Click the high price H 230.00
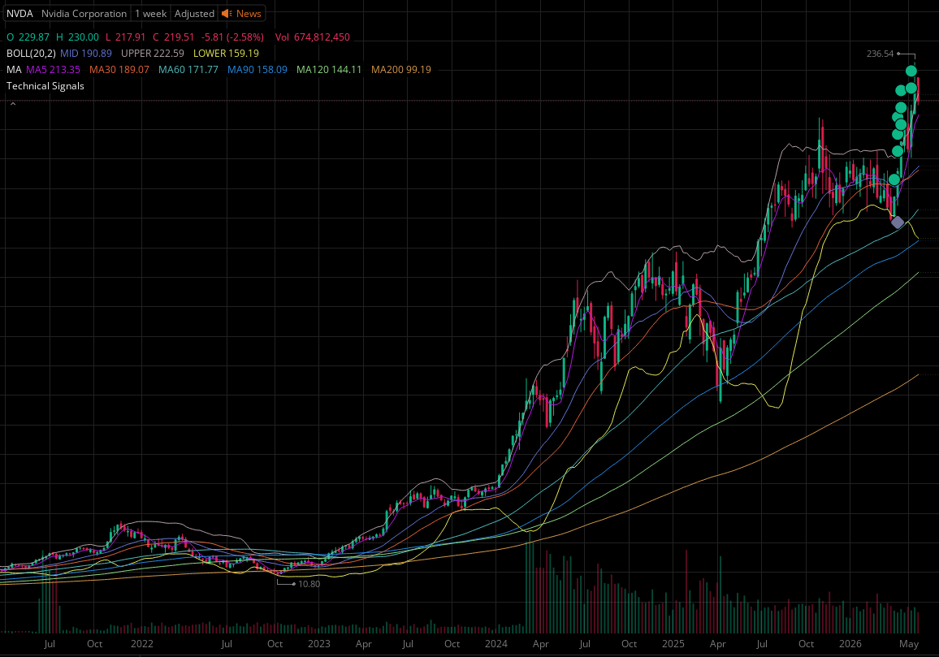 tap(77, 37)
